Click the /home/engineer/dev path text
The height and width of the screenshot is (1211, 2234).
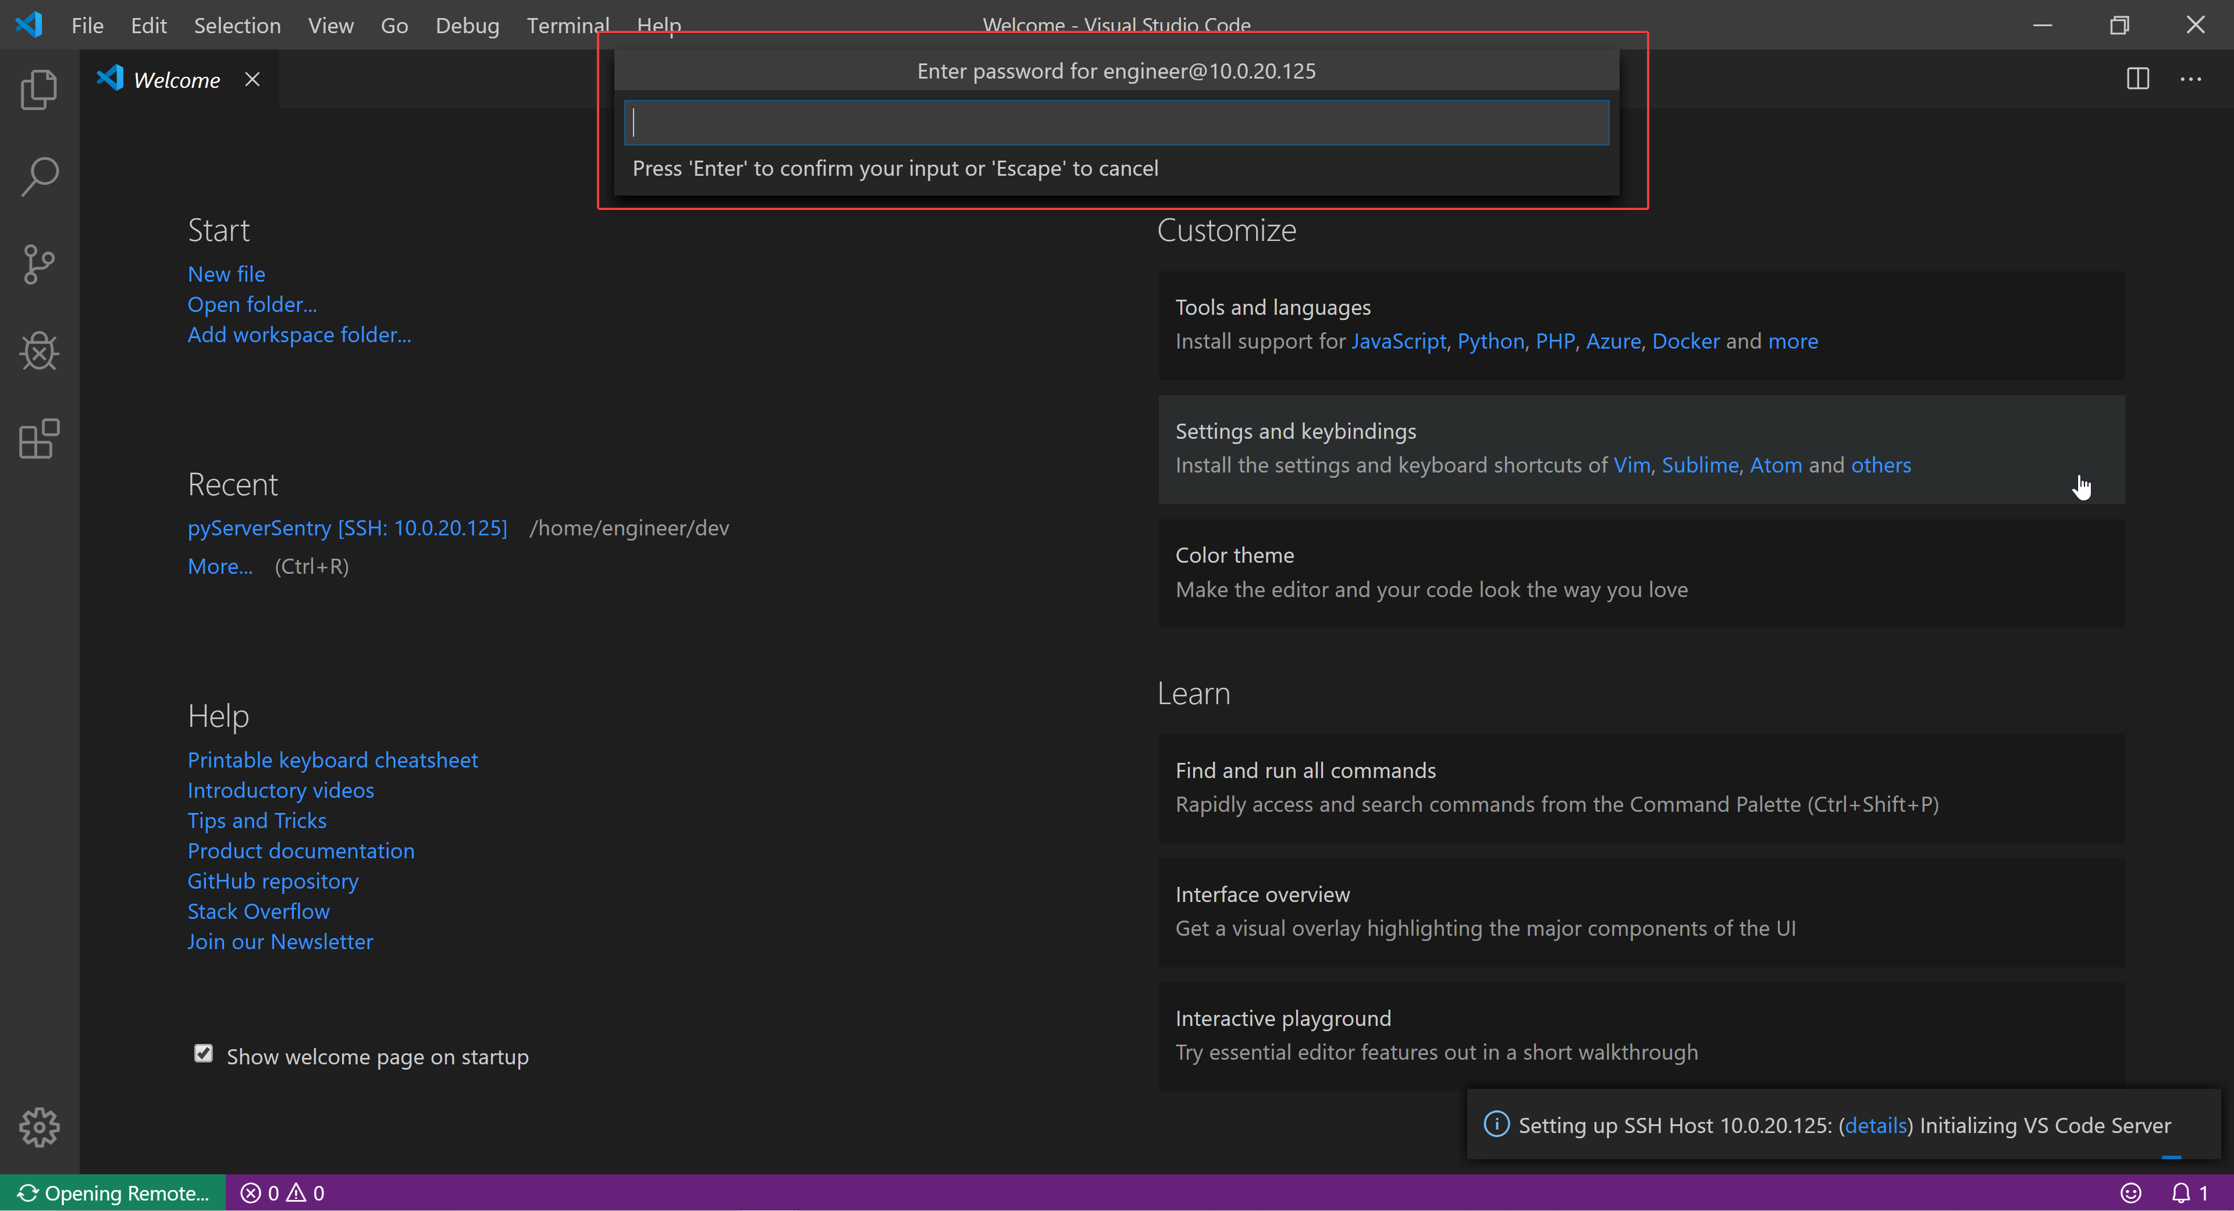click(629, 527)
